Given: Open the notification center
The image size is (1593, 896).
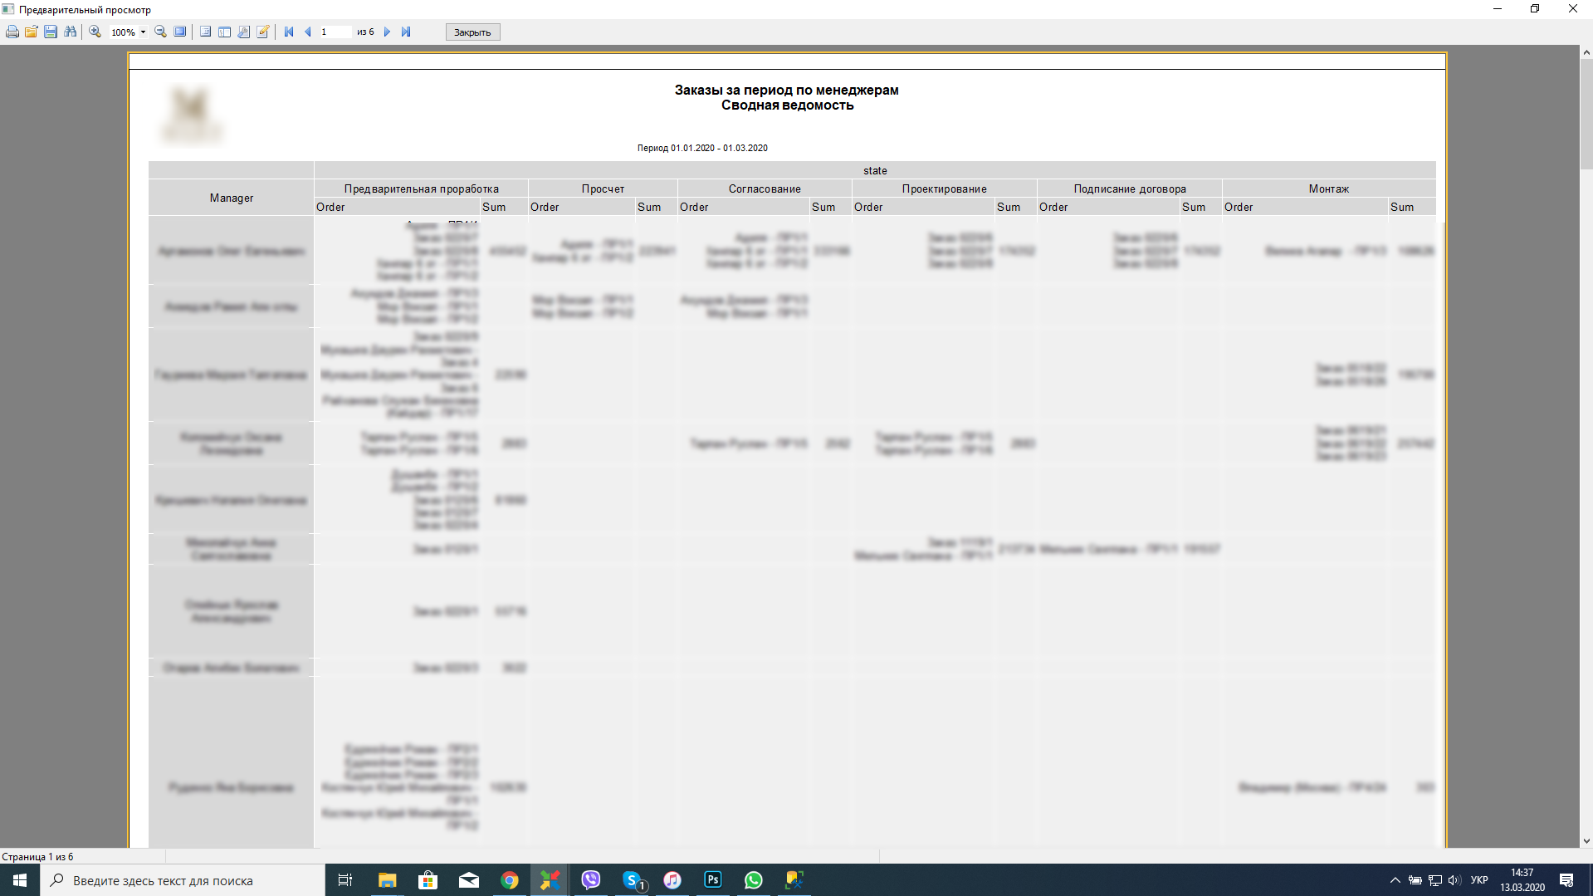Looking at the screenshot, I should (x=1566, y=880).
